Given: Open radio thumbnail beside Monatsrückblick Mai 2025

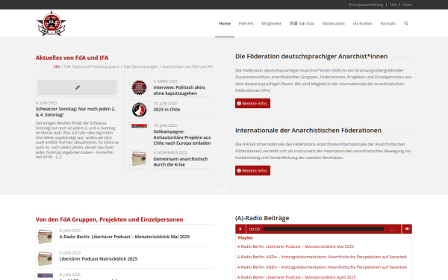Looking at the screenshot, I should point(45,237).
